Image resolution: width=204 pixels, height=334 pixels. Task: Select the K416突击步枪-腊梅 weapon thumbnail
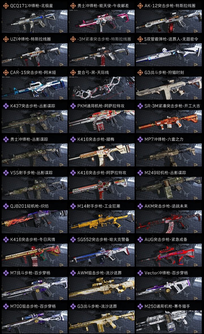click(102, 155)
